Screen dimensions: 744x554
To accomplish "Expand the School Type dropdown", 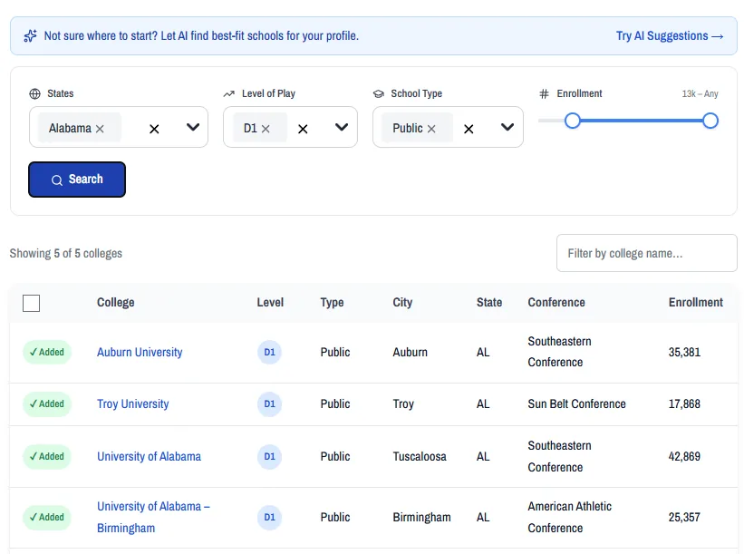I will click(507, 127).
